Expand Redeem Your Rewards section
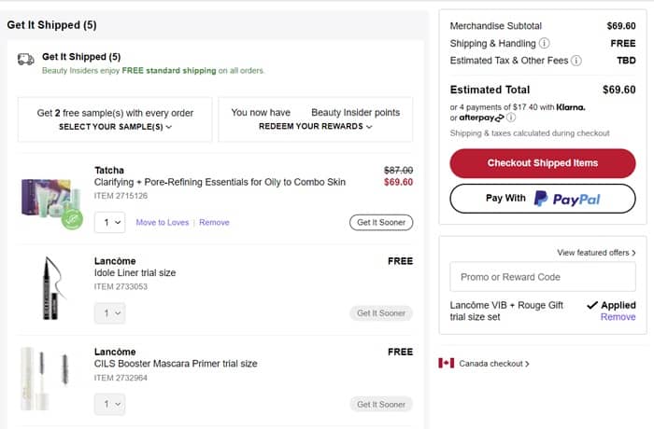This screenshot has height=429, width=654. [315, 126]
